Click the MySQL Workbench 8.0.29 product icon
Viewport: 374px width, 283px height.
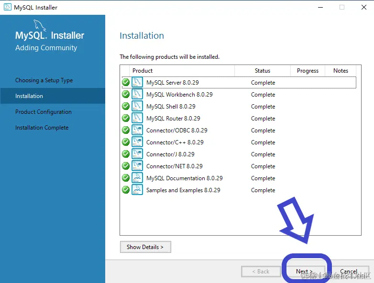pos(137,94)
